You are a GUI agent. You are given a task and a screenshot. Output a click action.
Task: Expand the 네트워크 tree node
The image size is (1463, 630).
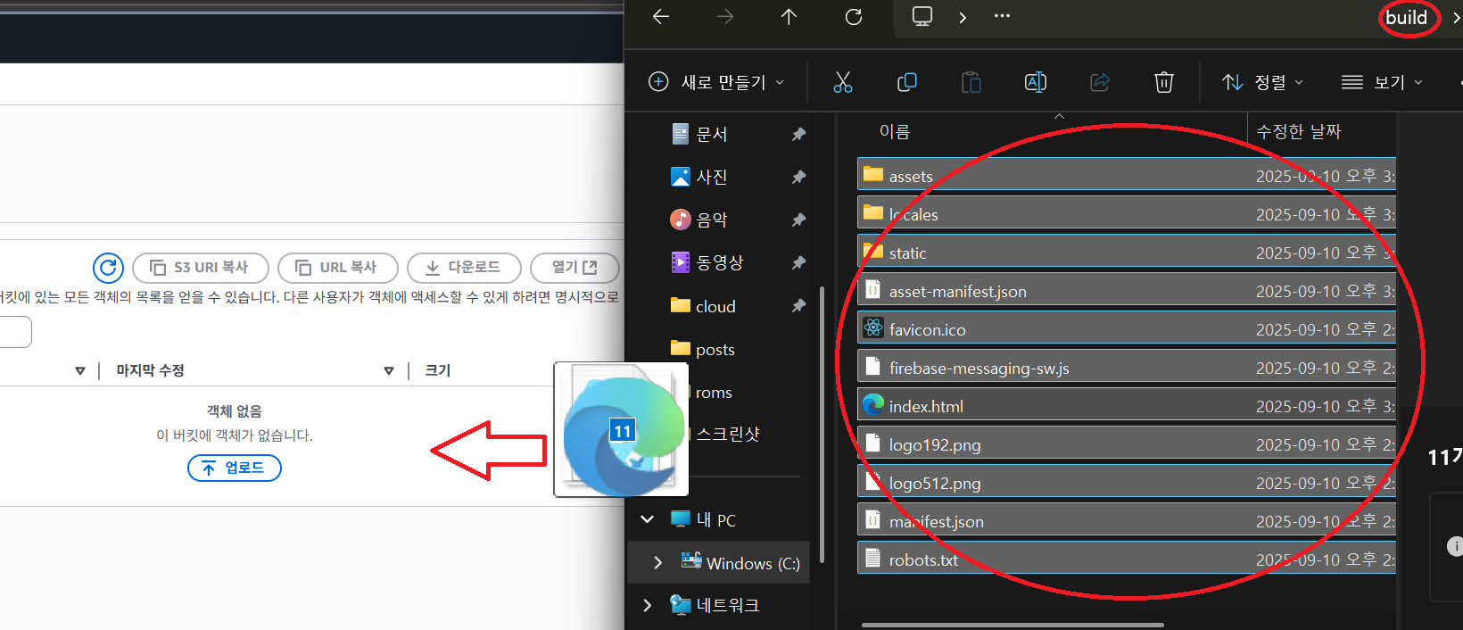(x=647, y=605)
